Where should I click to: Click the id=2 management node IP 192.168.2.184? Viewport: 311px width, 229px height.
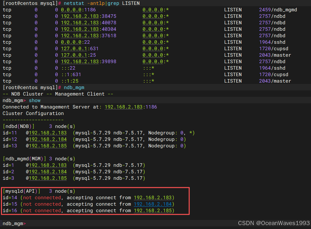click(48, 172)
